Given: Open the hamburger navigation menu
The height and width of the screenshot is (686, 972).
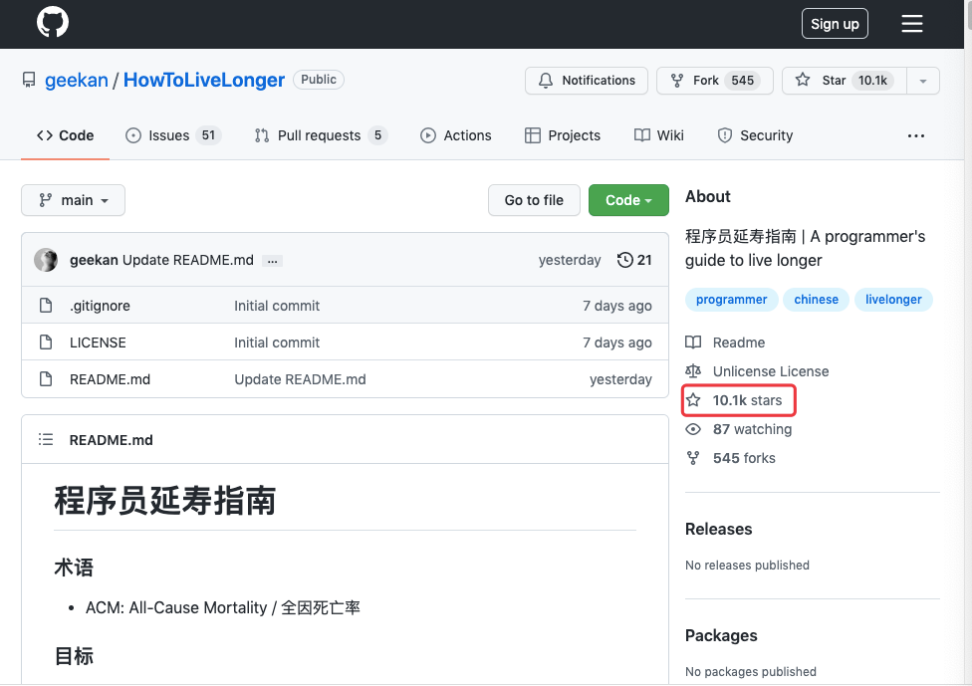Looking at the screenshot, I should 912,24.
